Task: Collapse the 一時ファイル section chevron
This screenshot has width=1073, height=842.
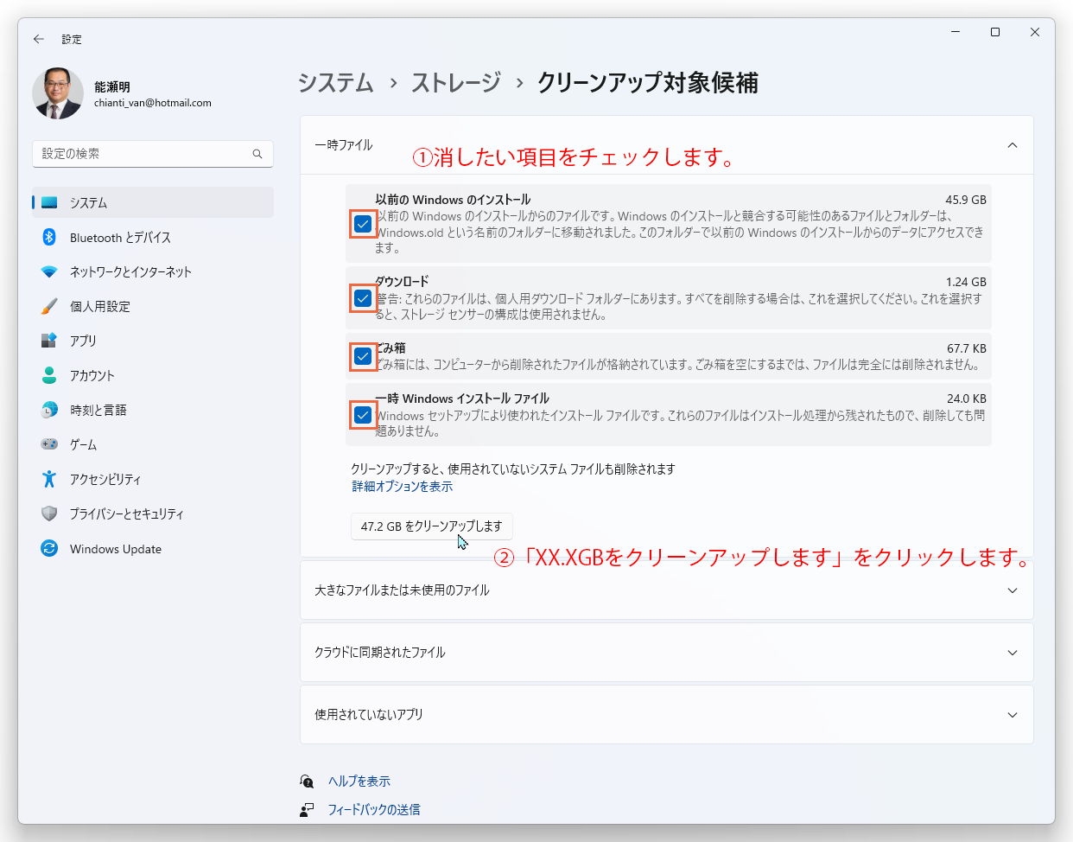Action: (1013, 145)
